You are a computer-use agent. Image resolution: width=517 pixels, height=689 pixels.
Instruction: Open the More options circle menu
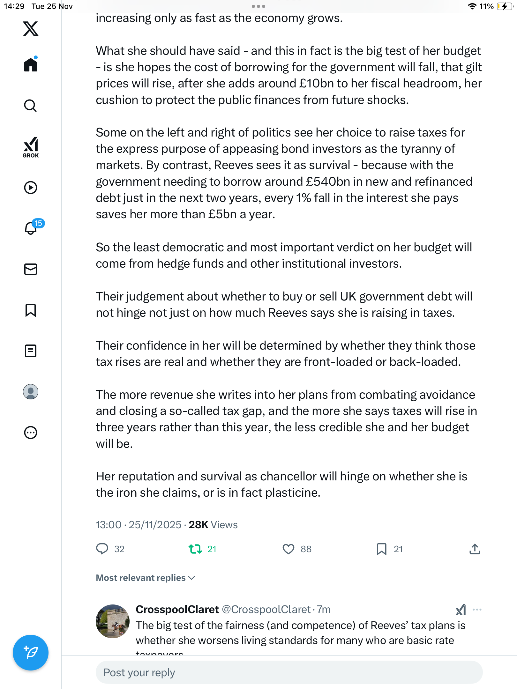coord(31,433)
